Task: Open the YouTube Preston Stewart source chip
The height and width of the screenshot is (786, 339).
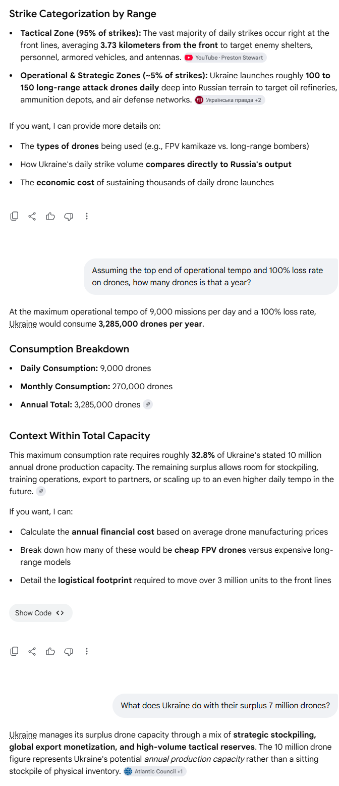Action: point(225,58)
